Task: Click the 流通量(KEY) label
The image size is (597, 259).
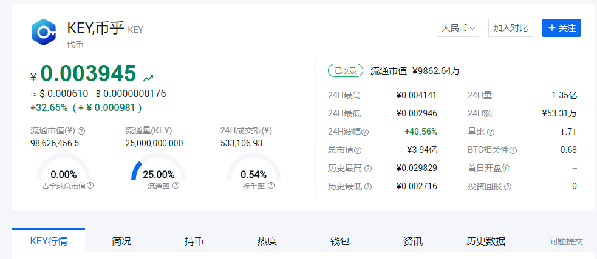Action: [x=148, y=131]
